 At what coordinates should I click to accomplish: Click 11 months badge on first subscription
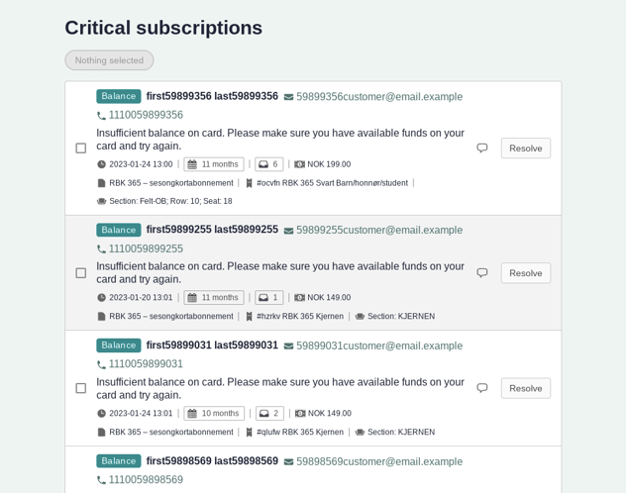pyautogui.click(x=214, y=164)
